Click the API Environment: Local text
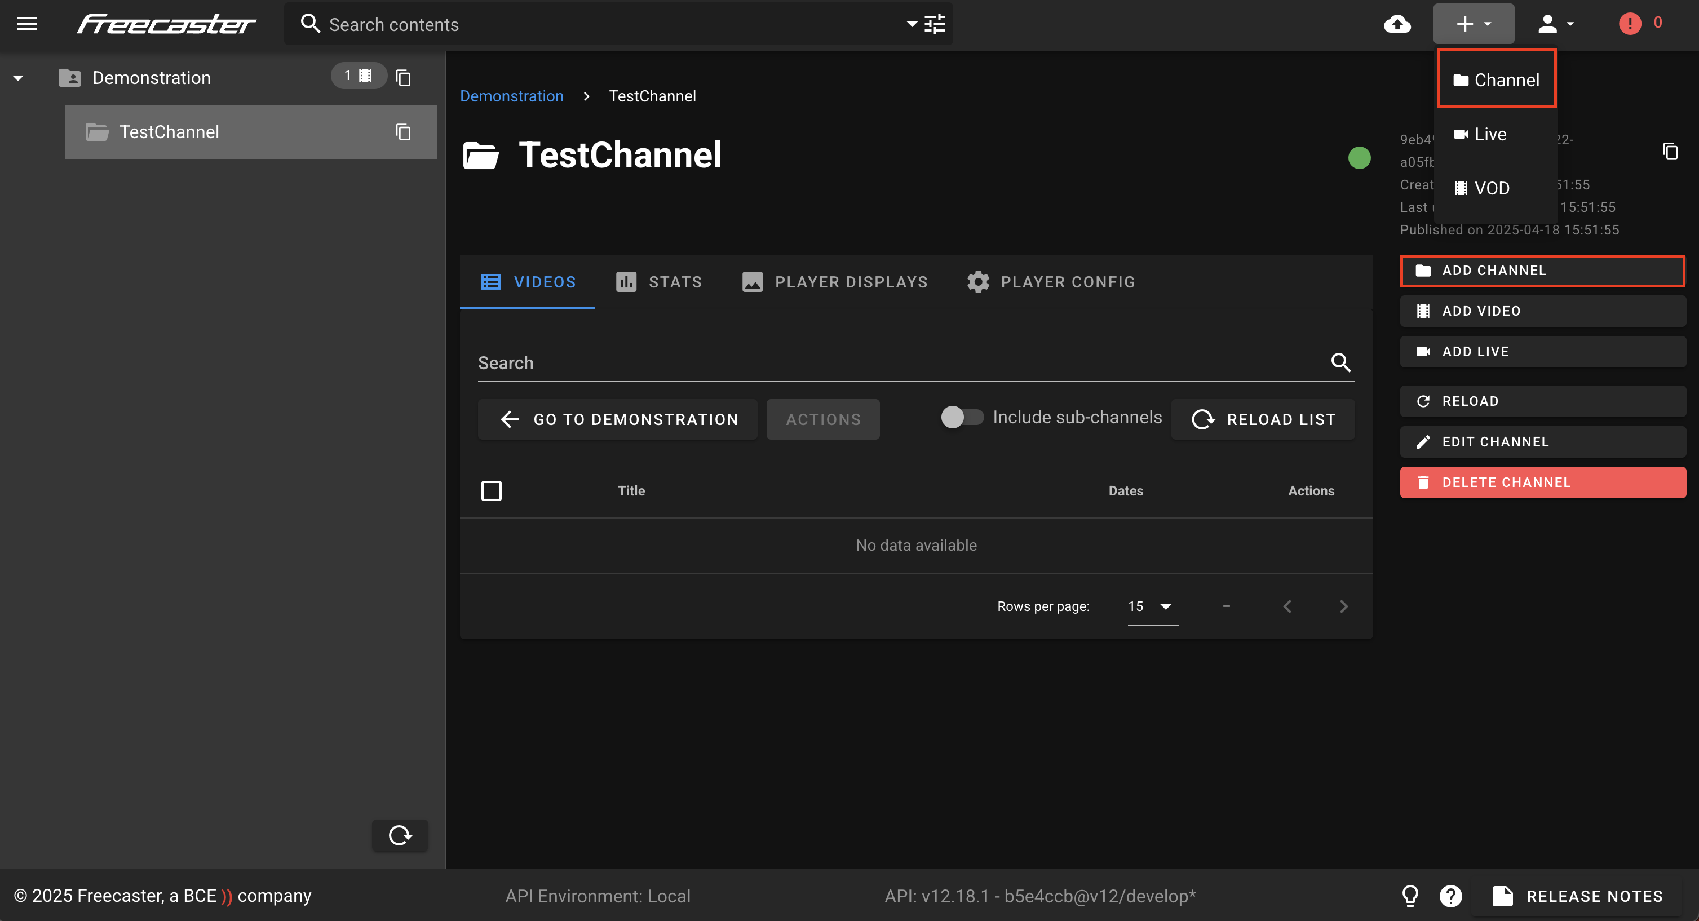This screenshot has height=921, width=1699. click(598, 896)
